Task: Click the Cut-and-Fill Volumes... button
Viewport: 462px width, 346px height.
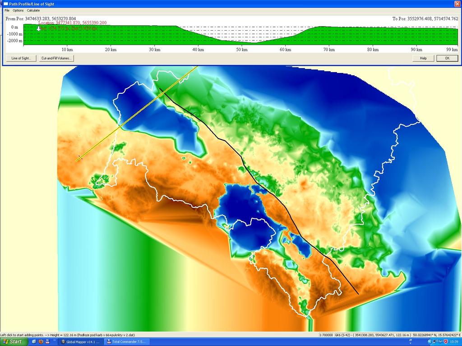Action: 56,58
